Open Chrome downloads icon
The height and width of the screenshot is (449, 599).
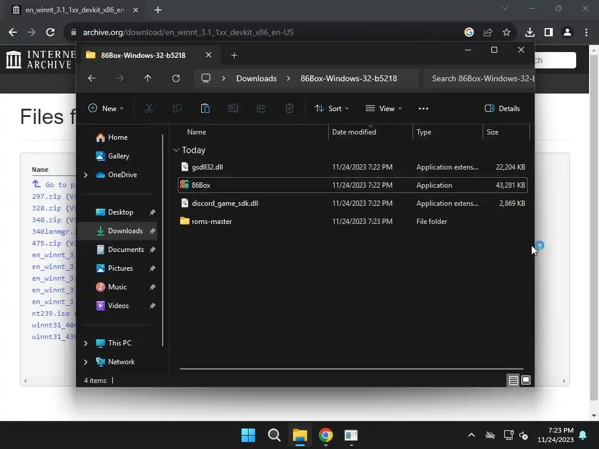529,32
